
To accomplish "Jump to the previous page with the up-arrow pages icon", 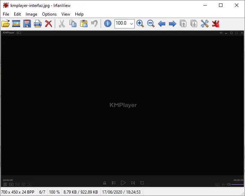I will click(x=183, y=24).
